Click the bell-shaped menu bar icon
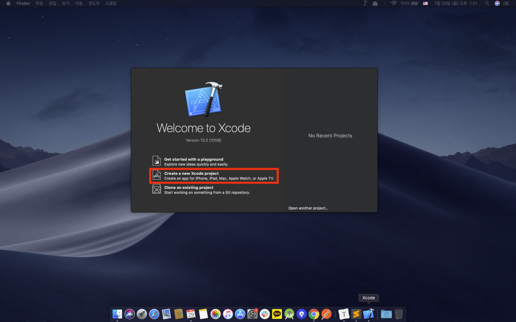The image size is (516, 322). pos(375,3)
